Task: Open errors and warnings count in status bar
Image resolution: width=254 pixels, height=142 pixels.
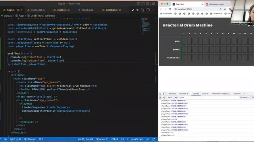Action: 15,139
